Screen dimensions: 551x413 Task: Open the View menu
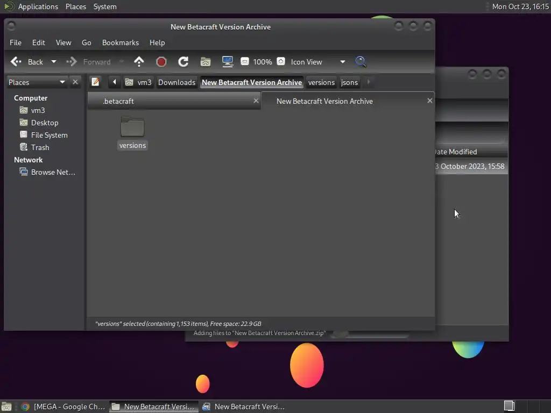(x=63, y=42)
